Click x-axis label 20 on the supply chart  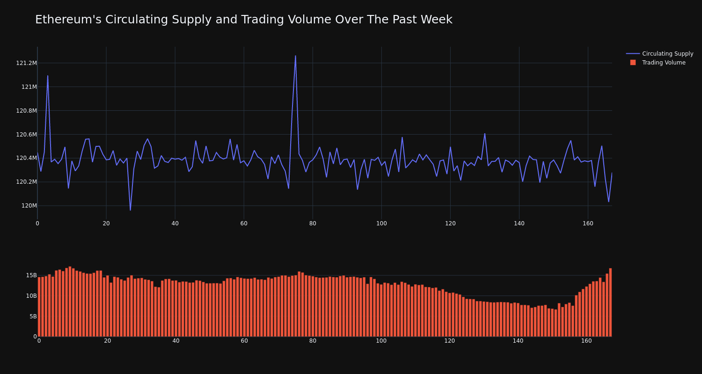tap(106, 223)
